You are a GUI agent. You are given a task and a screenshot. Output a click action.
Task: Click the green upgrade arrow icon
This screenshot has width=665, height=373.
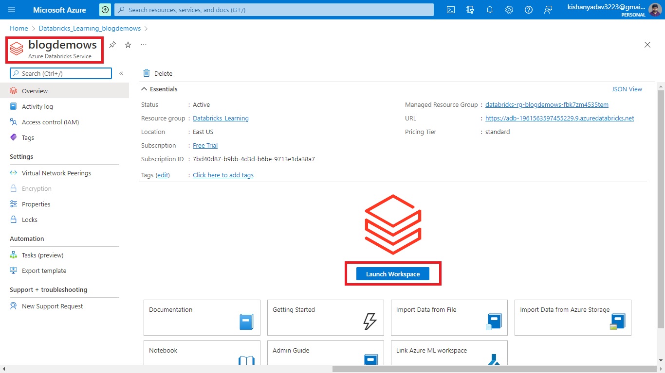[x=105, y=10]
